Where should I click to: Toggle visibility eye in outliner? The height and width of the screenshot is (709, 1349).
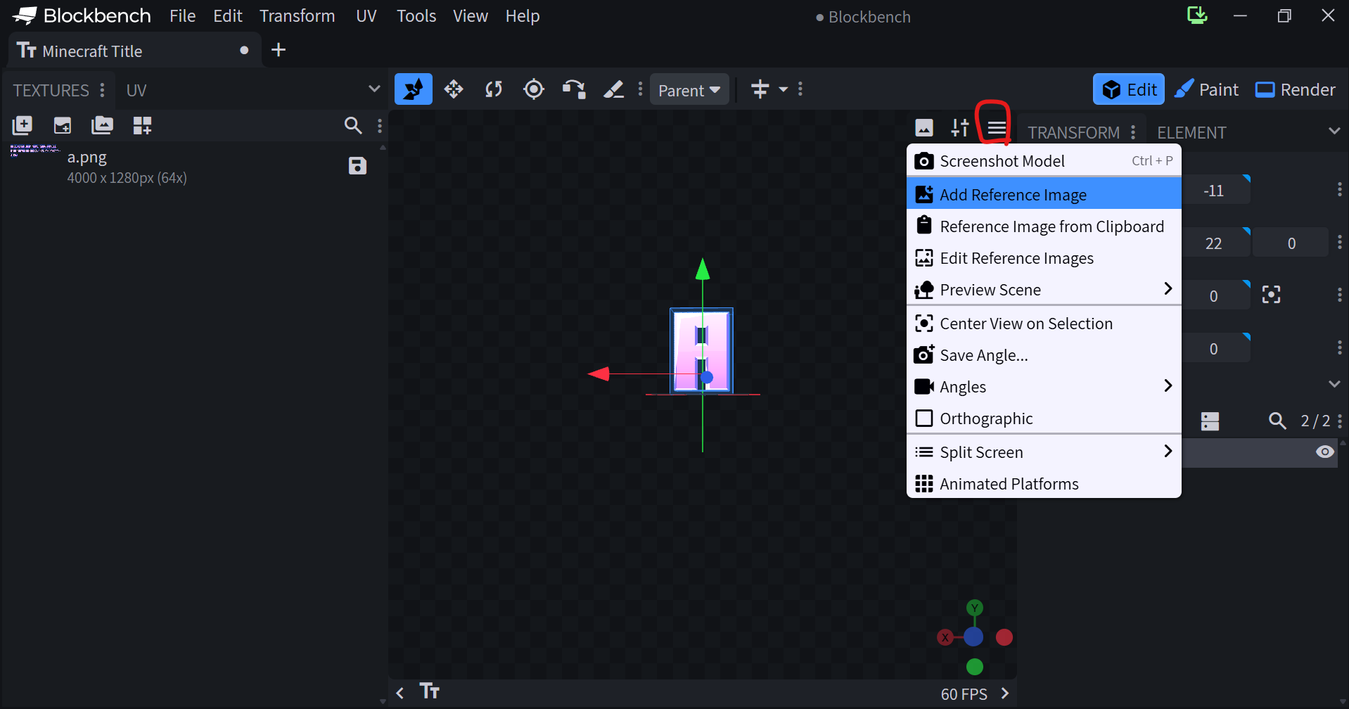tap(1324, 452)
